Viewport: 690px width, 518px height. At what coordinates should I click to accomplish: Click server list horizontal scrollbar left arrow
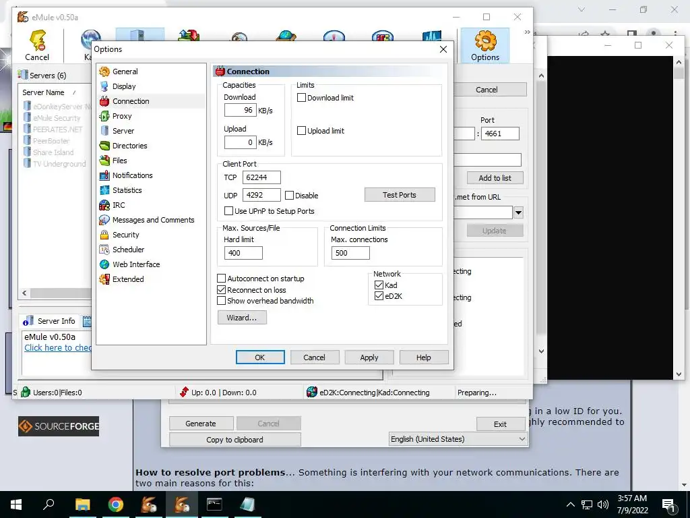(25, 293)
